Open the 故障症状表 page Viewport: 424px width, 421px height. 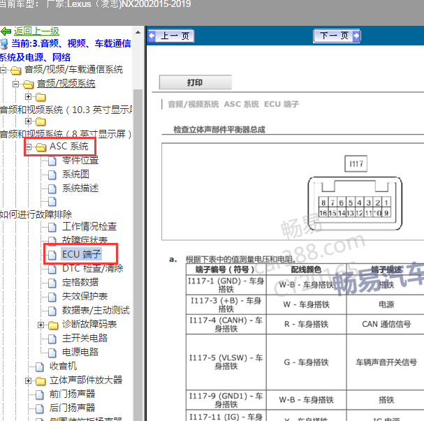[85, 239]
